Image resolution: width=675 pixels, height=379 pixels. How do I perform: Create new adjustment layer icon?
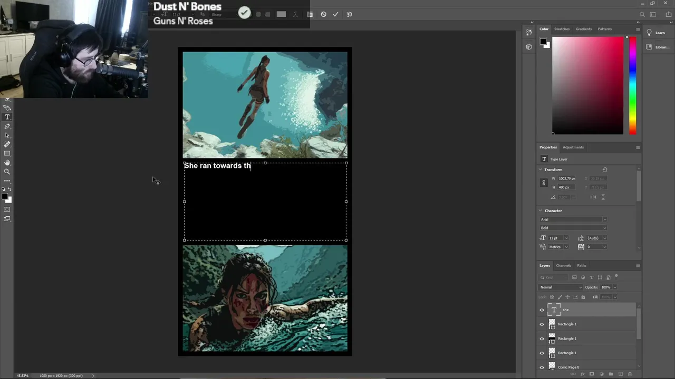tap(601, 374)
